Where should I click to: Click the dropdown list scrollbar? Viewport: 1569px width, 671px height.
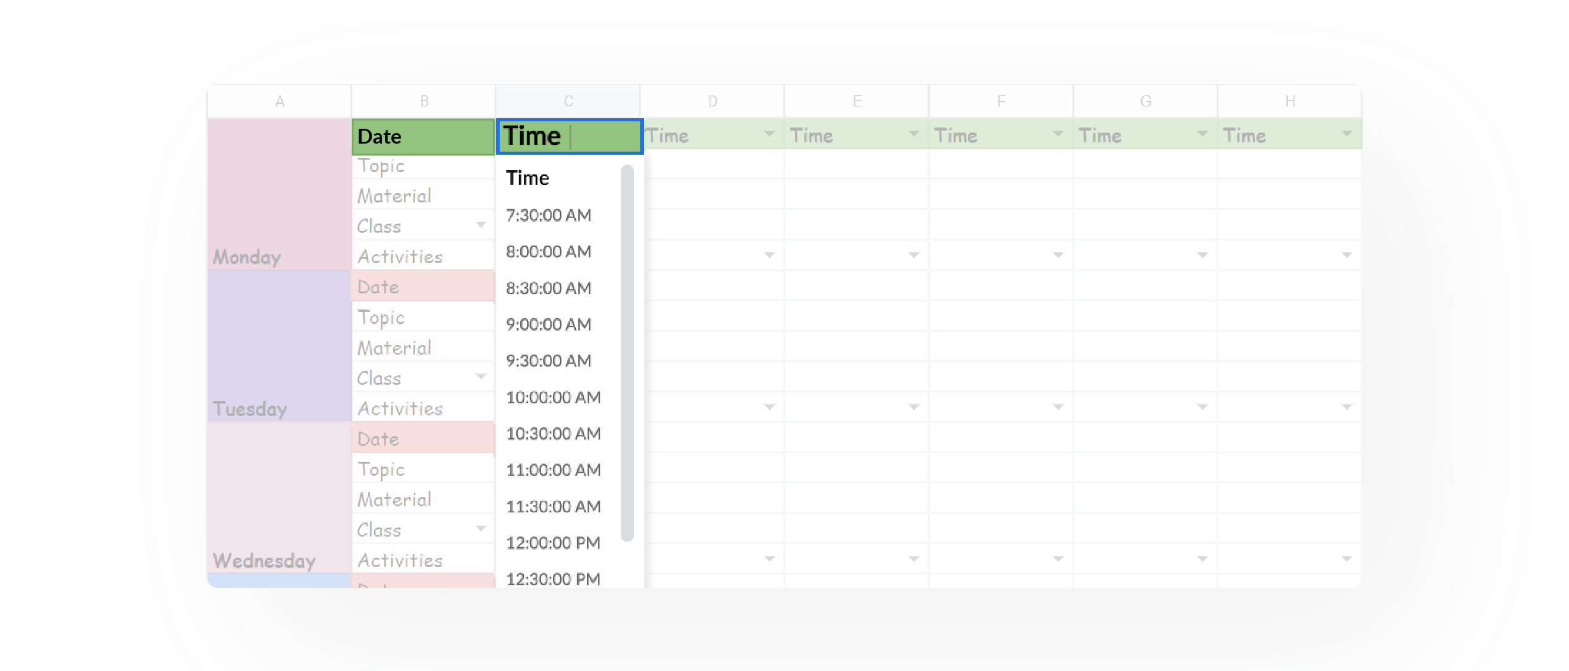point(627,353)
